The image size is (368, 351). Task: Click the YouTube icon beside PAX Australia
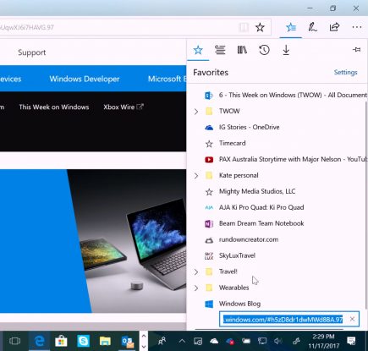209,160
